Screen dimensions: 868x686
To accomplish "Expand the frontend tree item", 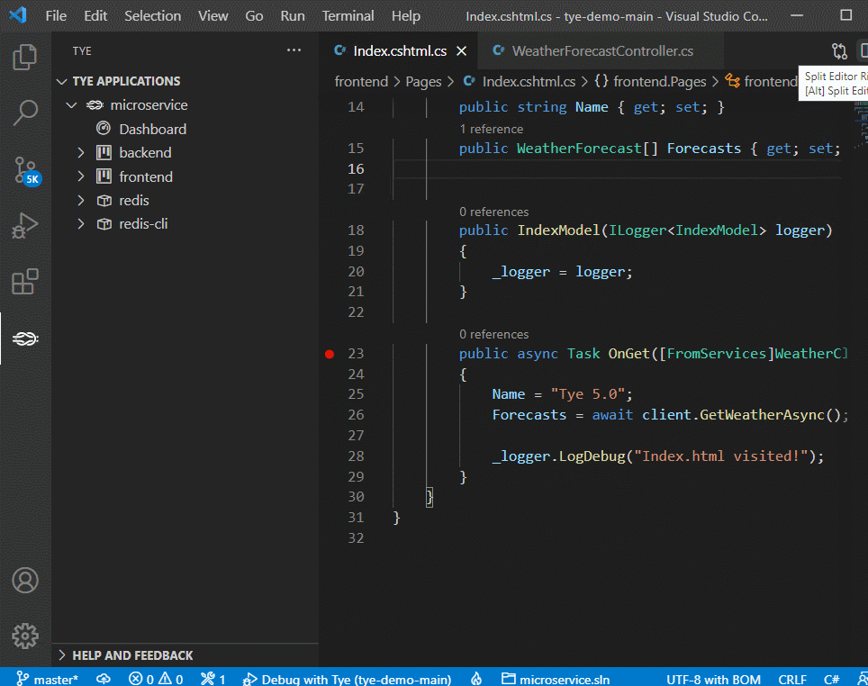I will [x=80, y=176].
